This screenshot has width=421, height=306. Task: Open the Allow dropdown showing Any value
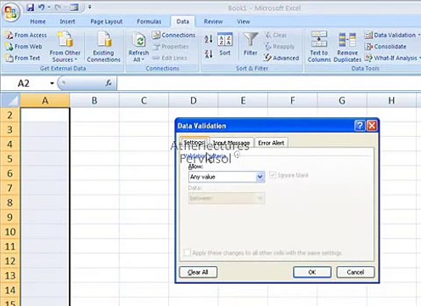(227, 177)
